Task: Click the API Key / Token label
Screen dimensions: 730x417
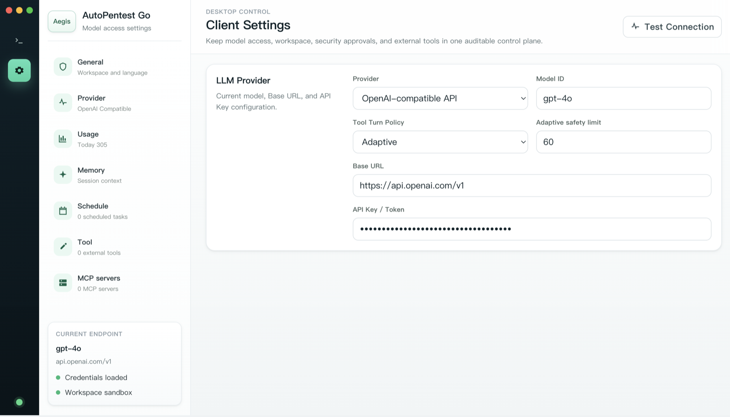Action: click(x=378, y=209)
